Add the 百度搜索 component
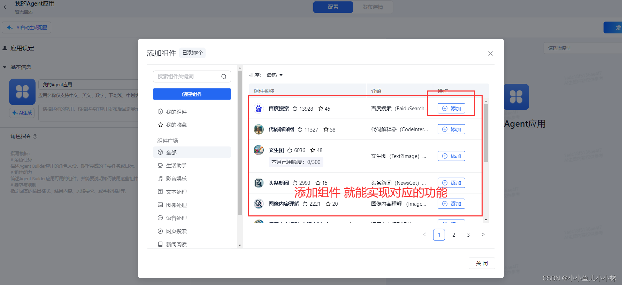This screenshot has height=285, width=622. tap(451, 109)
